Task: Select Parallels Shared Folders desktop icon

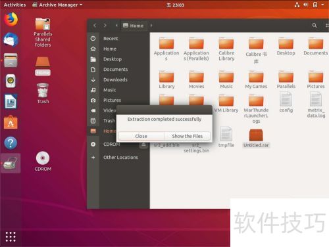Action: point(43,32)
